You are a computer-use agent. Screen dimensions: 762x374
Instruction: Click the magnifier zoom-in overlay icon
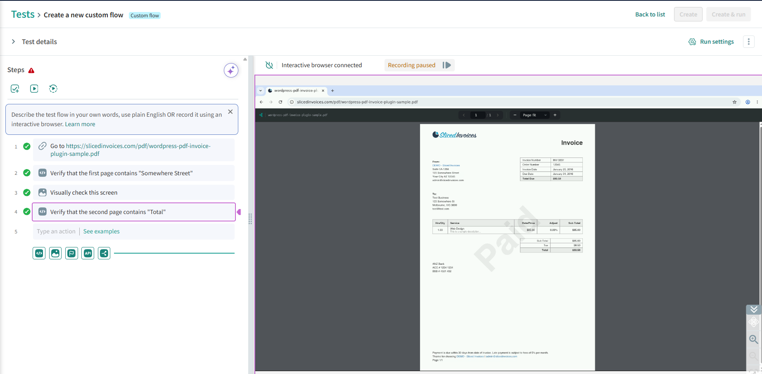click(754, 339)
